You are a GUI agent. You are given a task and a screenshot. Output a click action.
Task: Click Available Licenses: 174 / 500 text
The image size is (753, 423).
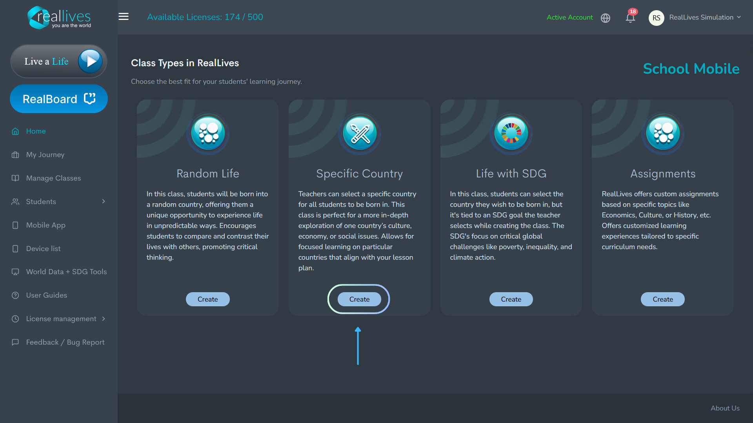pos(205,17)
